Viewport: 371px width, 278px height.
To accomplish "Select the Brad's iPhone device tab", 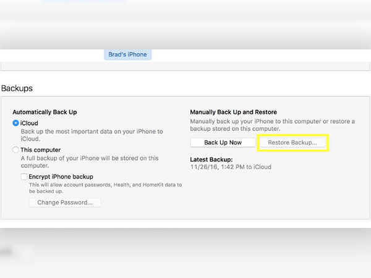I will coord(128,54).
